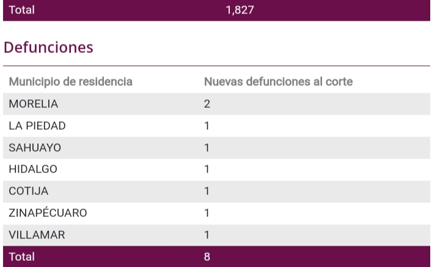
Task: Click Morelia's new deaths value 2
Action: [x=207, y=104]
